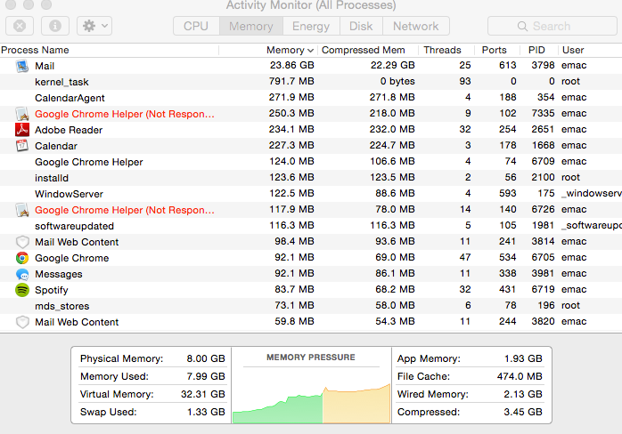This screenshot has height=434, width=622.
Task: Open the process Inspect info button
Action: coord(55,26)
